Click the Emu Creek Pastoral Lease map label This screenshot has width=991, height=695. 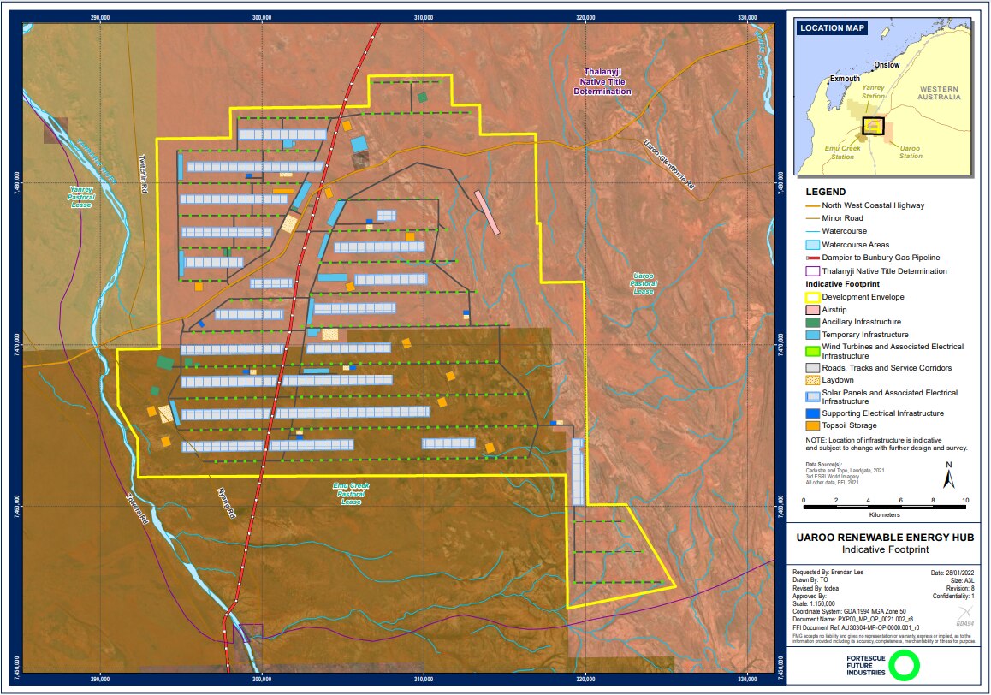tap(352, 493)
